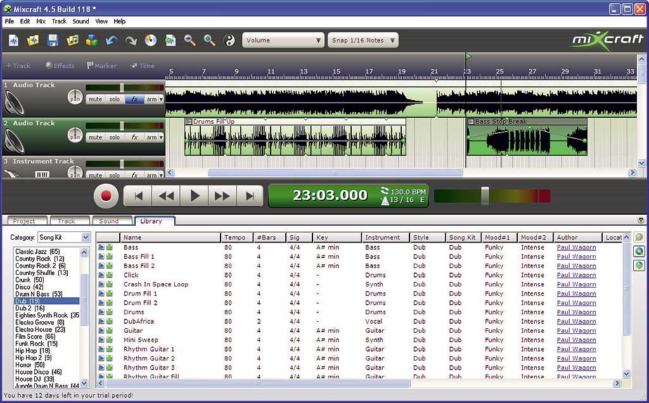Open the File menu
This screenshot has height=403, width=649.
(9, 21)
